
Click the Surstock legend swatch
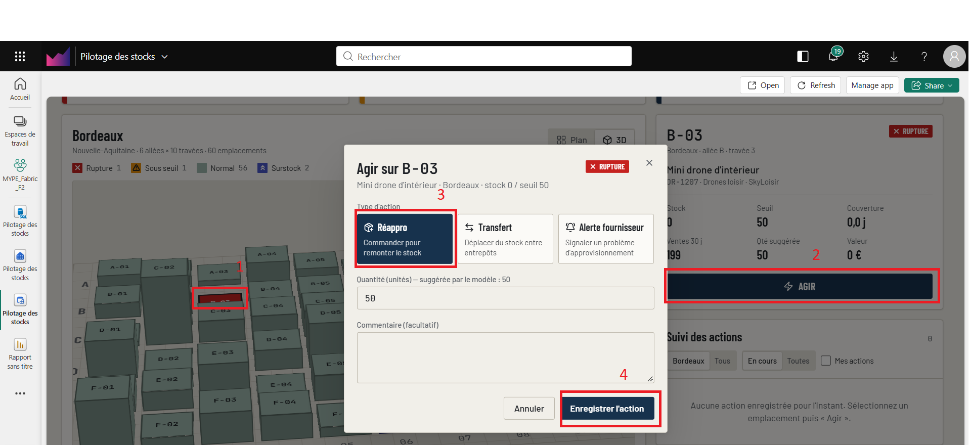(x=262, y=168)
